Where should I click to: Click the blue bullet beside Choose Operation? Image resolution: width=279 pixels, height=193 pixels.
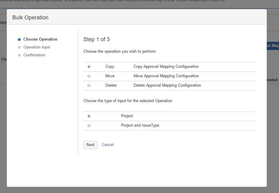(19, 39)
